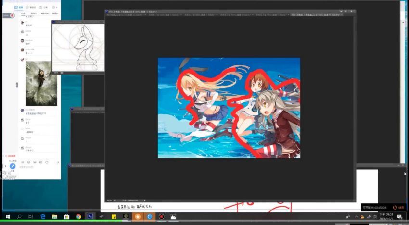409x225 pixels.
Task: Open the red record-button taskbar app
Action: pos(162,217)
